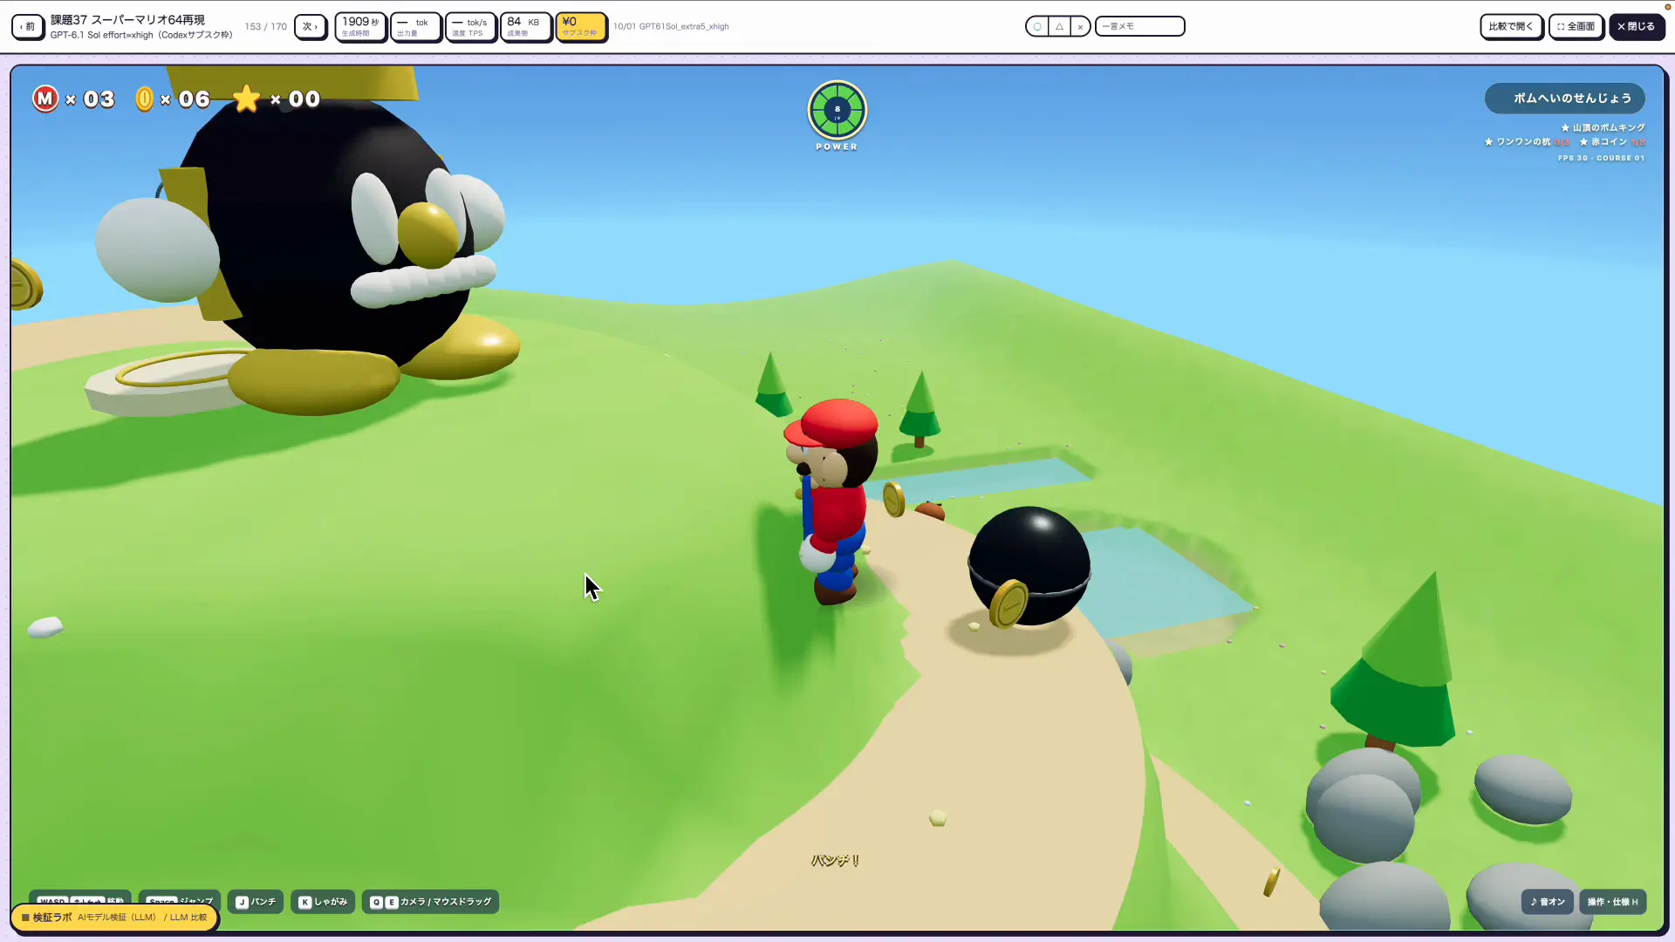Screen dimensions: 1675x942
Task: Rate this entry with the cross mark
Action: click(1080, 26)
